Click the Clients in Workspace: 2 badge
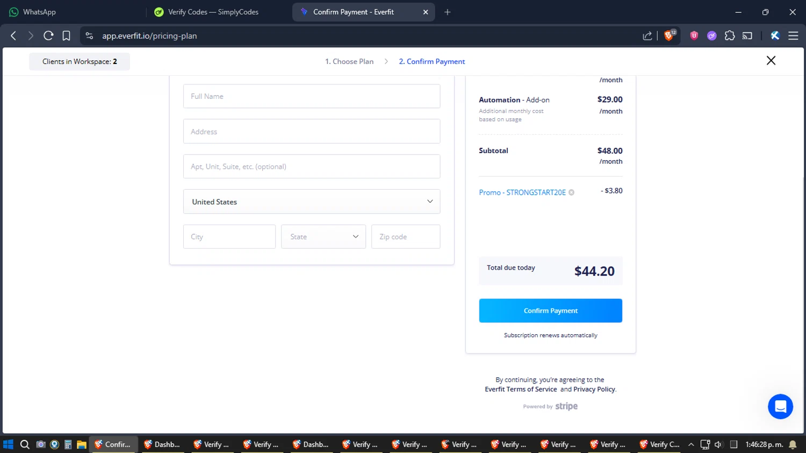 point(80,61)
